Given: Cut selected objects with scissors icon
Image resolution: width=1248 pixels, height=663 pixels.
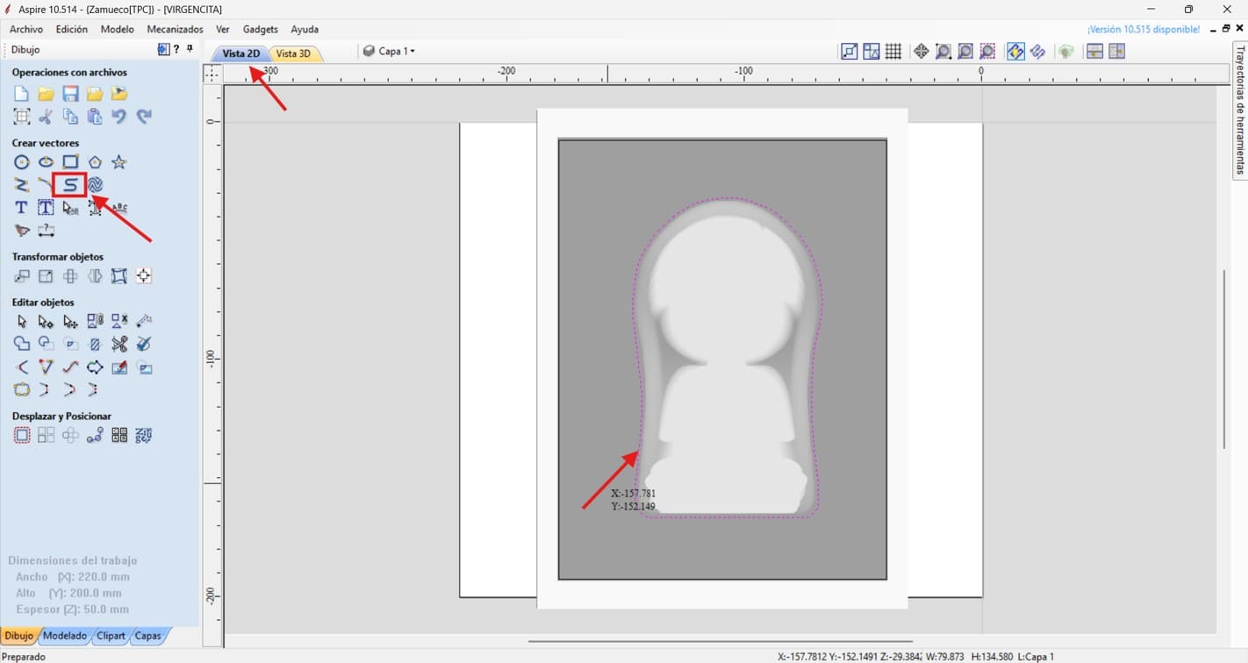Looking at the screenshot, I should click(46, 116).
